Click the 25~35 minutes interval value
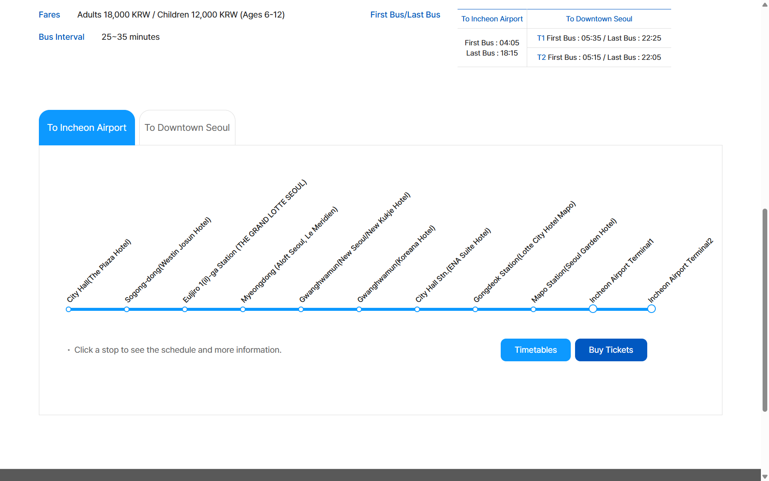769x481 pixels. [131, 37]
